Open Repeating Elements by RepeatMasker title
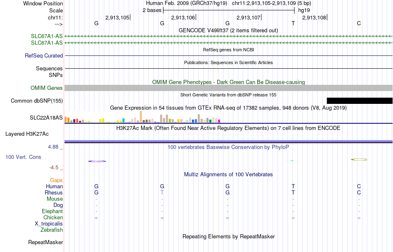The image size is (393, 252). [x=228, y=236]
